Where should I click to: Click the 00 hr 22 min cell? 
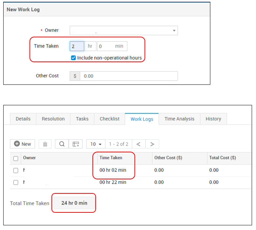coord(113,182)
